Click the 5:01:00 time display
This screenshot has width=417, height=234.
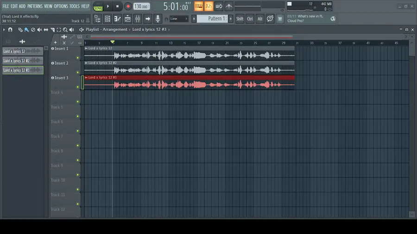176,6
